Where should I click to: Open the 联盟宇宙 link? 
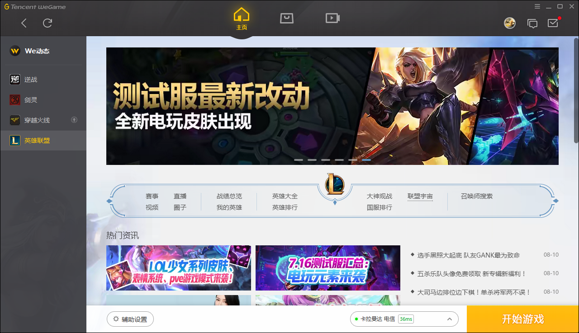[x=420, y=196]
